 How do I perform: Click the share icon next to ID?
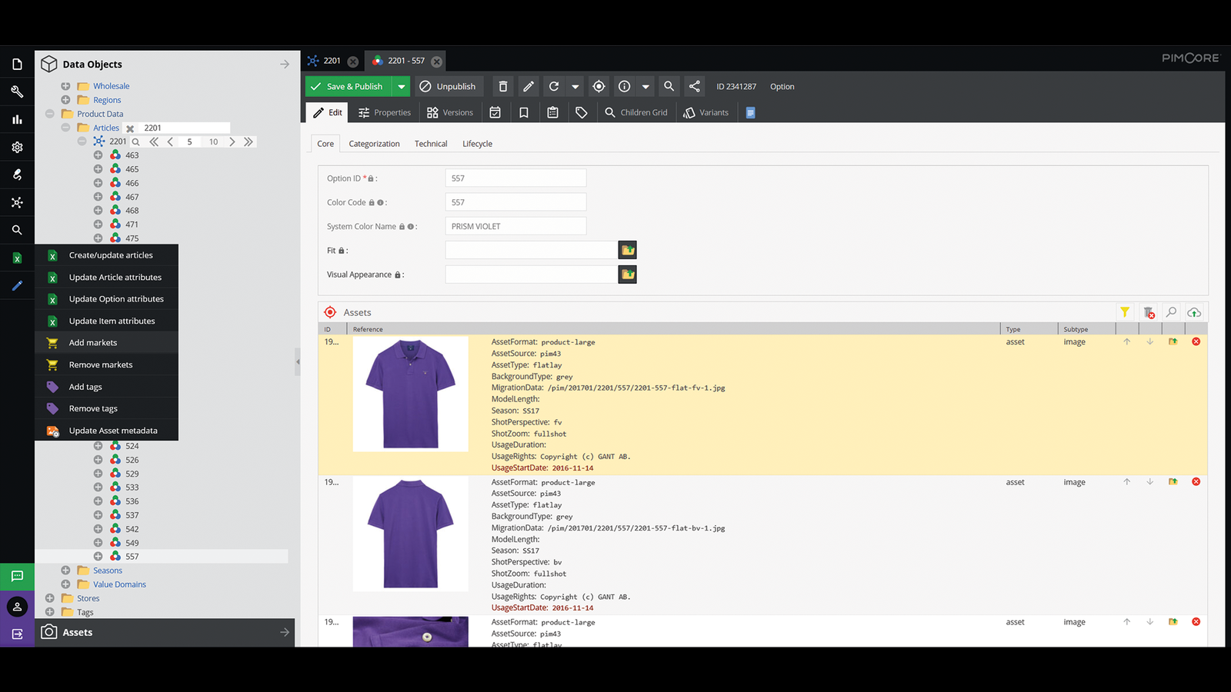pyautogui.click(x=695, y=87)
